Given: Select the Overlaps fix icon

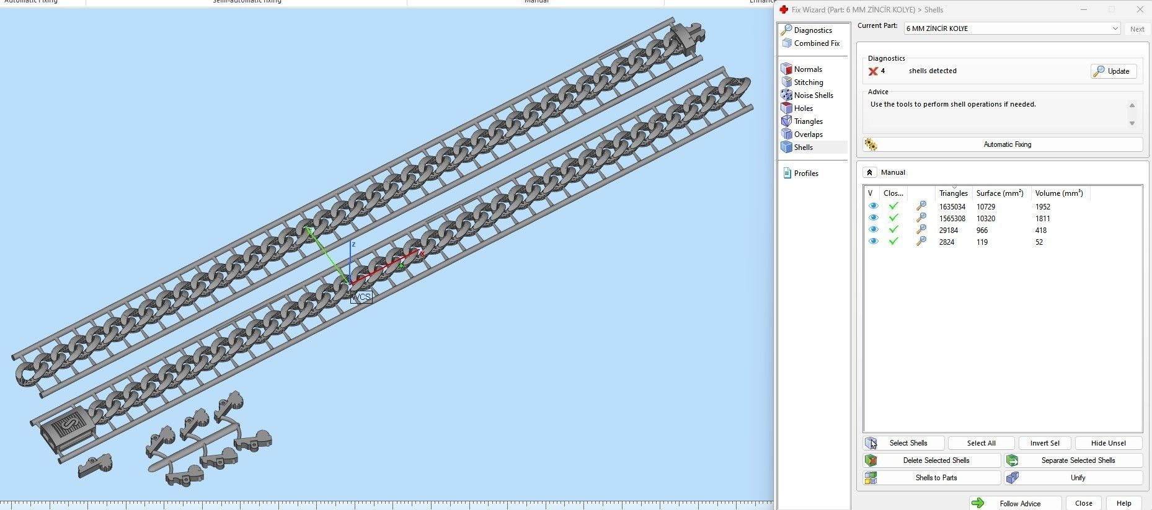Looking at the screenshot, I should pos(786,134).
